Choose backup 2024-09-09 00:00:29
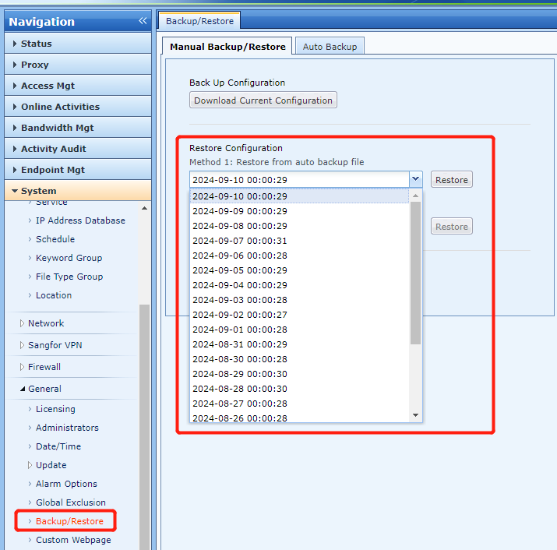Viewport: 557px width, 550px height. click(x=299, y=211)
